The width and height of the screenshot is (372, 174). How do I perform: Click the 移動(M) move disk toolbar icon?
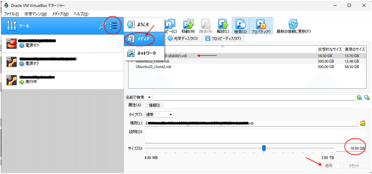[x=188, y=26]
